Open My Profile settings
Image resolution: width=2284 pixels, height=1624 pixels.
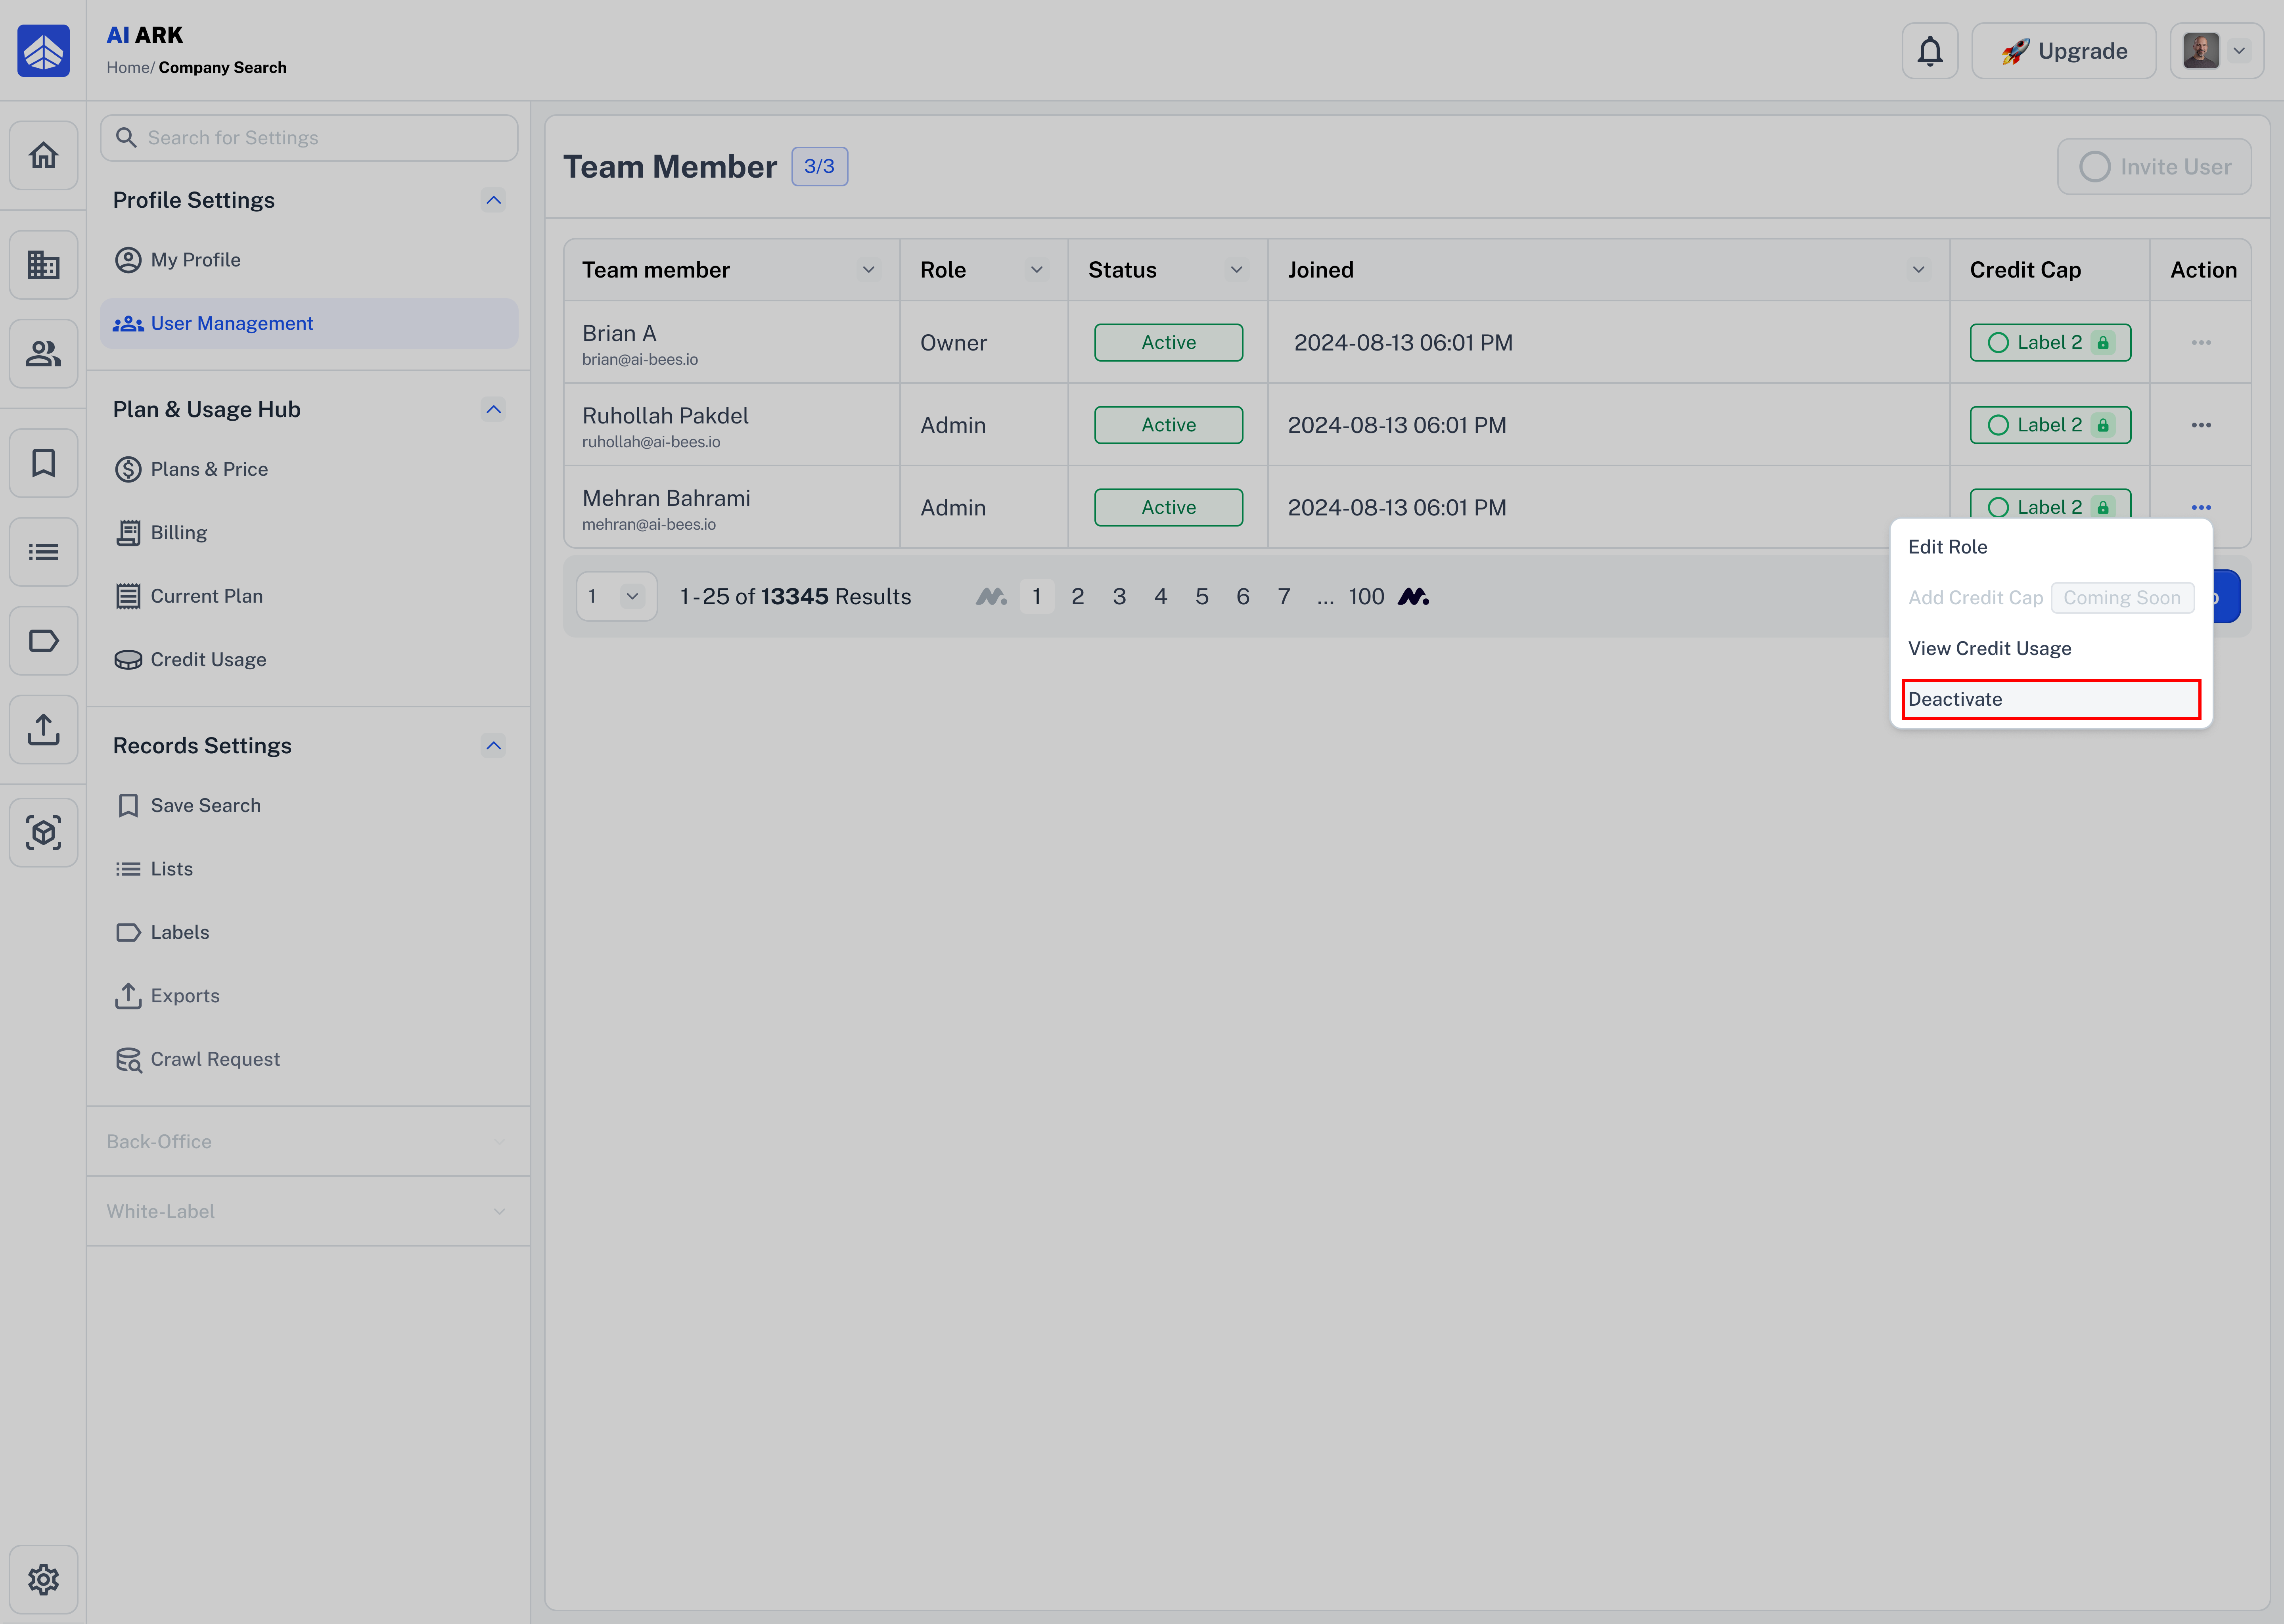click(x=309, y=260)
